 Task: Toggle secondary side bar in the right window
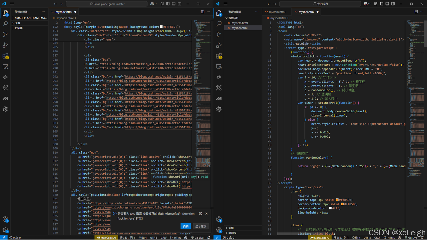(x=393, y=4)
